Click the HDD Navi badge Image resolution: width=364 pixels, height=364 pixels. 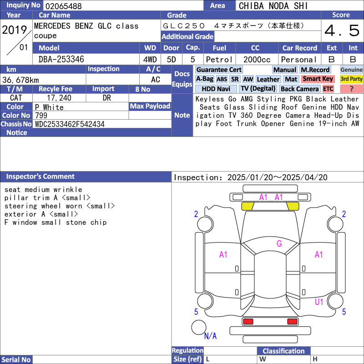coord(216,89)
